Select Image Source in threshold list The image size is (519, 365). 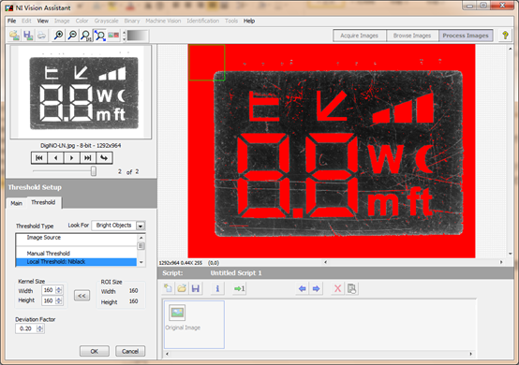[x=76, y=238]
